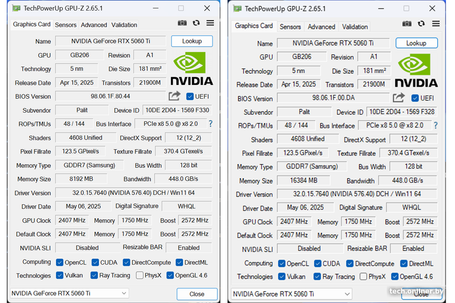Toggle UEFI checkbox in left window
The height and width of the screenshot is (303, 455).
190,97
